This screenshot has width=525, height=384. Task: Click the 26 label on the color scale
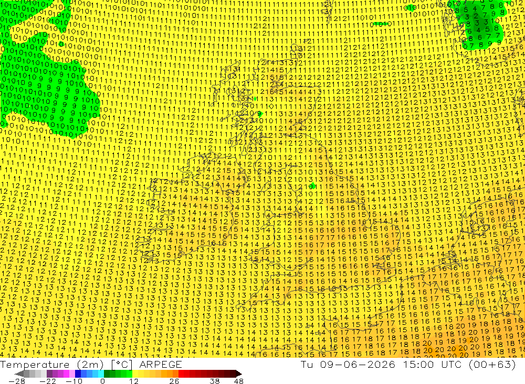click(174, 381)
